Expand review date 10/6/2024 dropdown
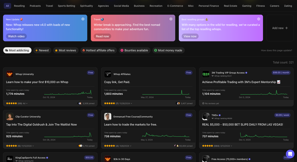This screenshot has width=297, height=162. 125,146
